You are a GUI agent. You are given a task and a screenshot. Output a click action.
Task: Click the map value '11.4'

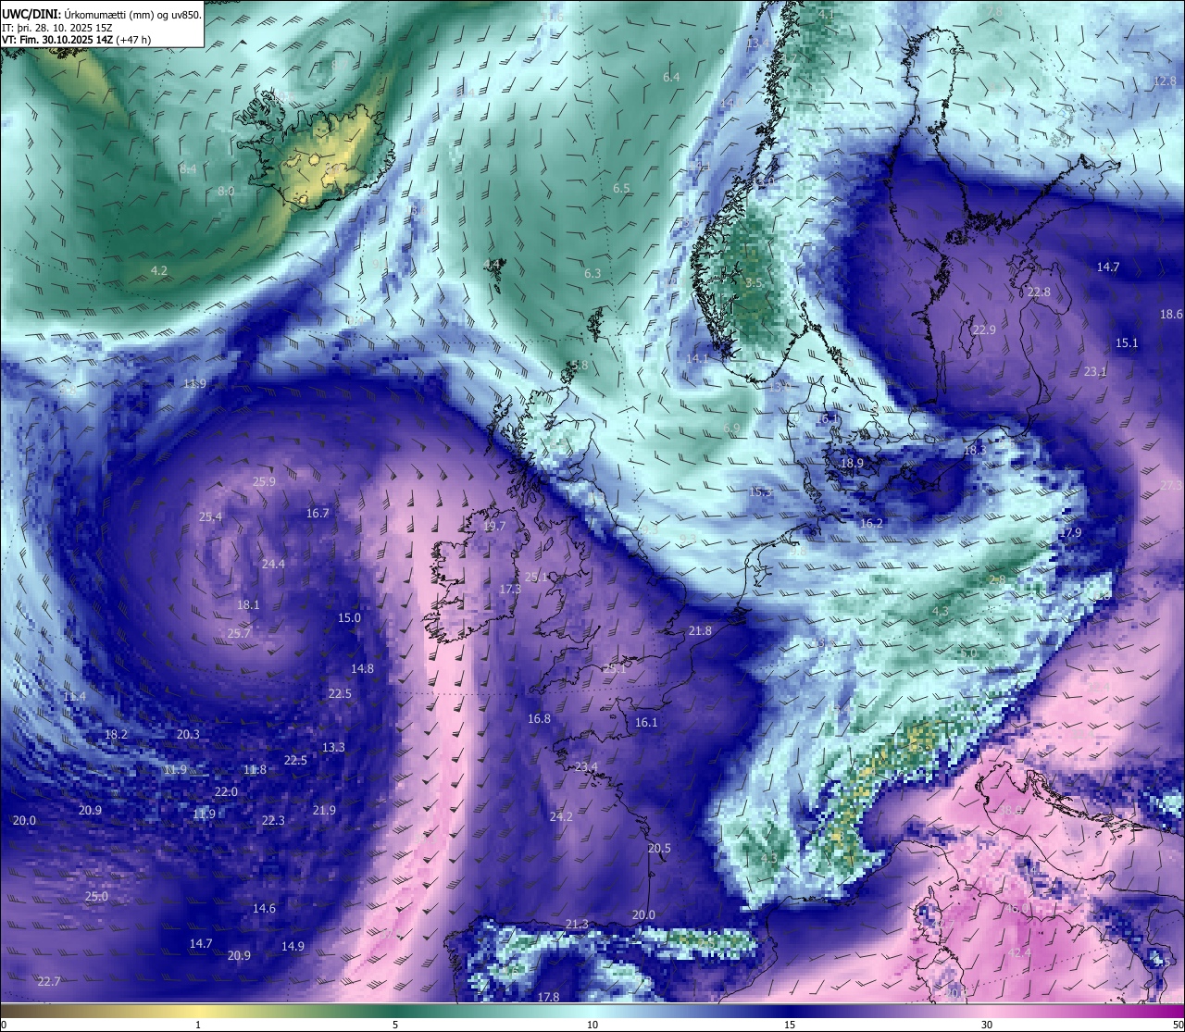point(74,696)
